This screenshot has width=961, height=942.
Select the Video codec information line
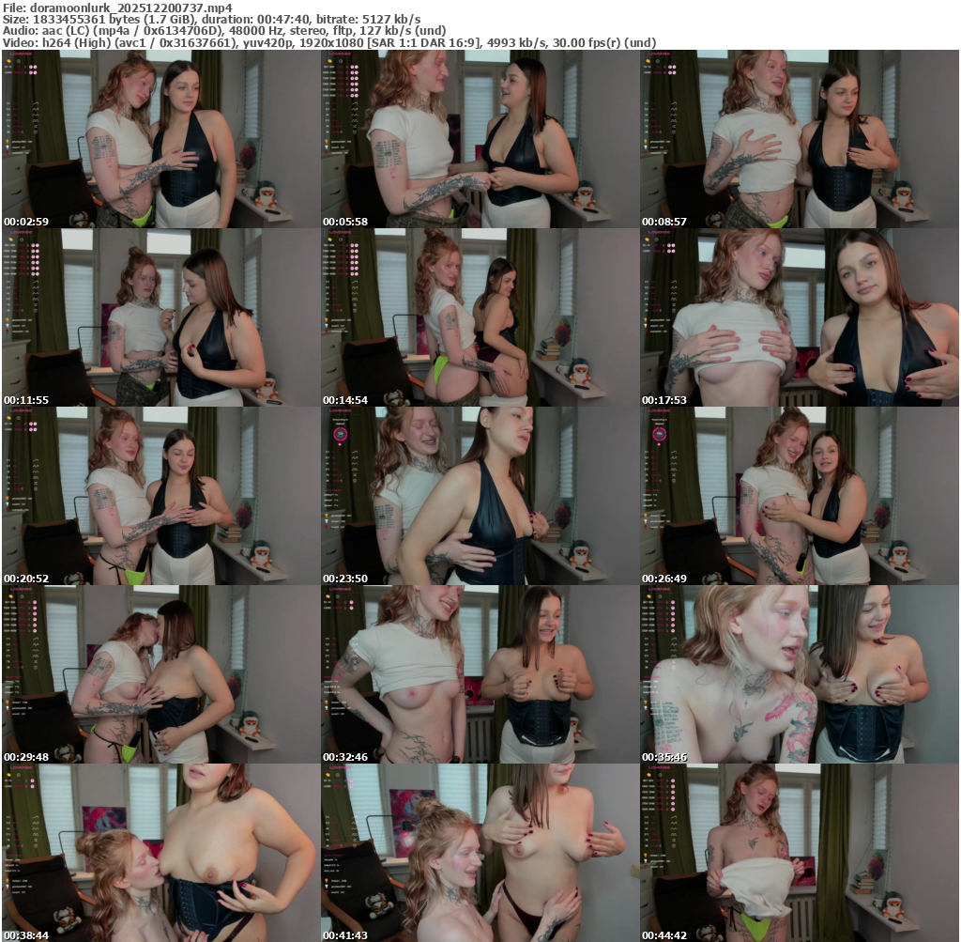[328, 42]
